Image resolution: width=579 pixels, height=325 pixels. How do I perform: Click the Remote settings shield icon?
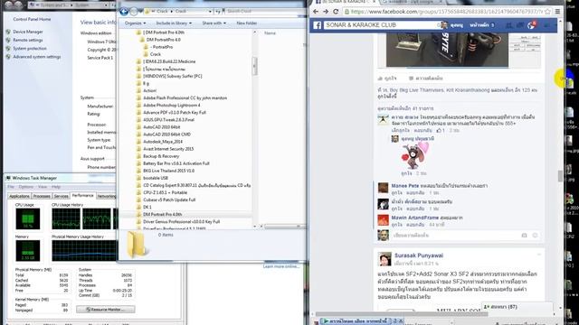pos(8,40)
